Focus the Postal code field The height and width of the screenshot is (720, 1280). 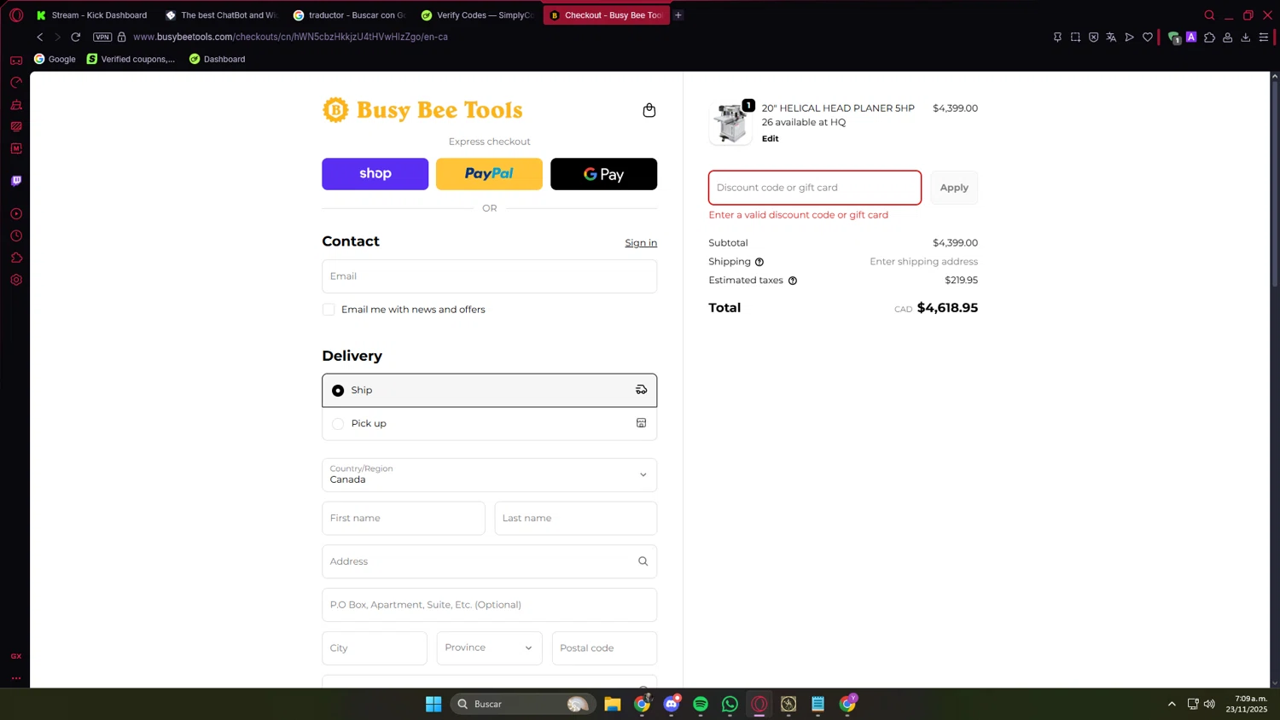click(604, 647)
